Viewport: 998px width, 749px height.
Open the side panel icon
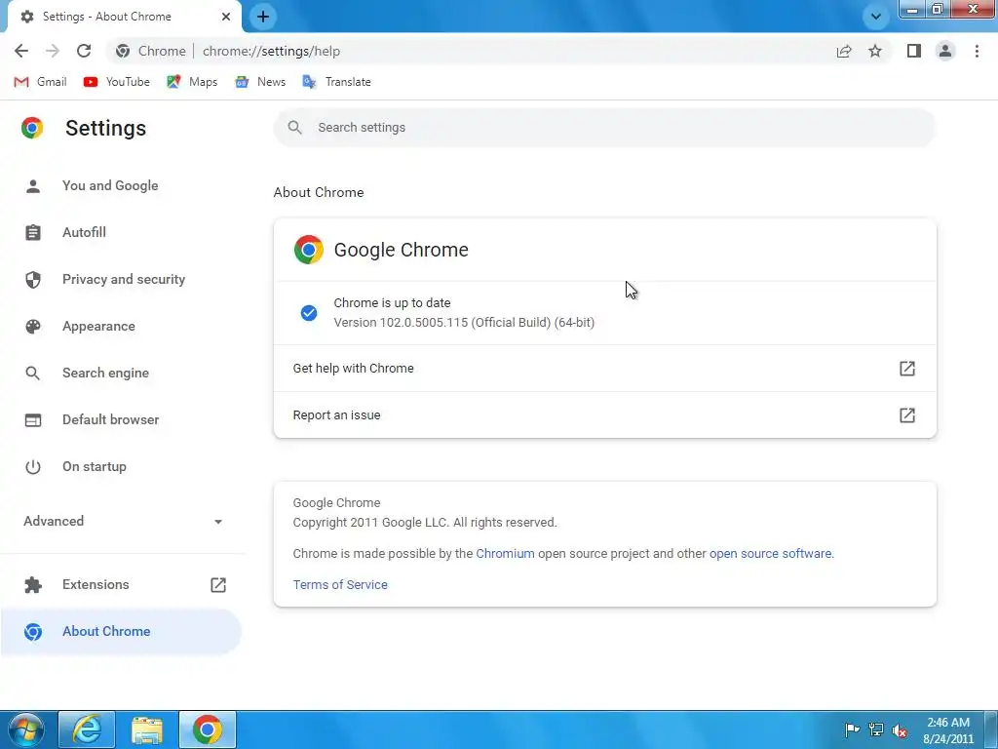coord(914,51)
